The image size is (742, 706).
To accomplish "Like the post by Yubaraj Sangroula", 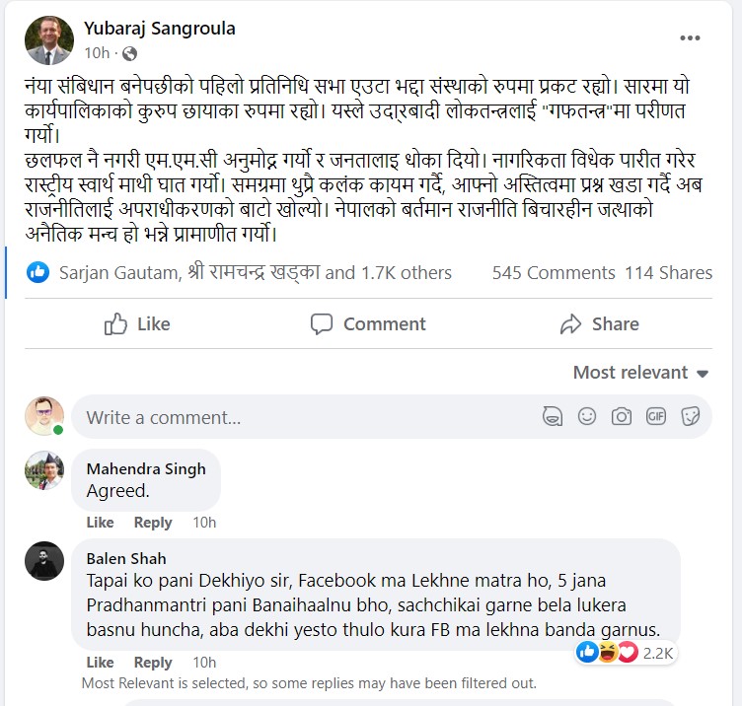I will (x=137, y=324).
